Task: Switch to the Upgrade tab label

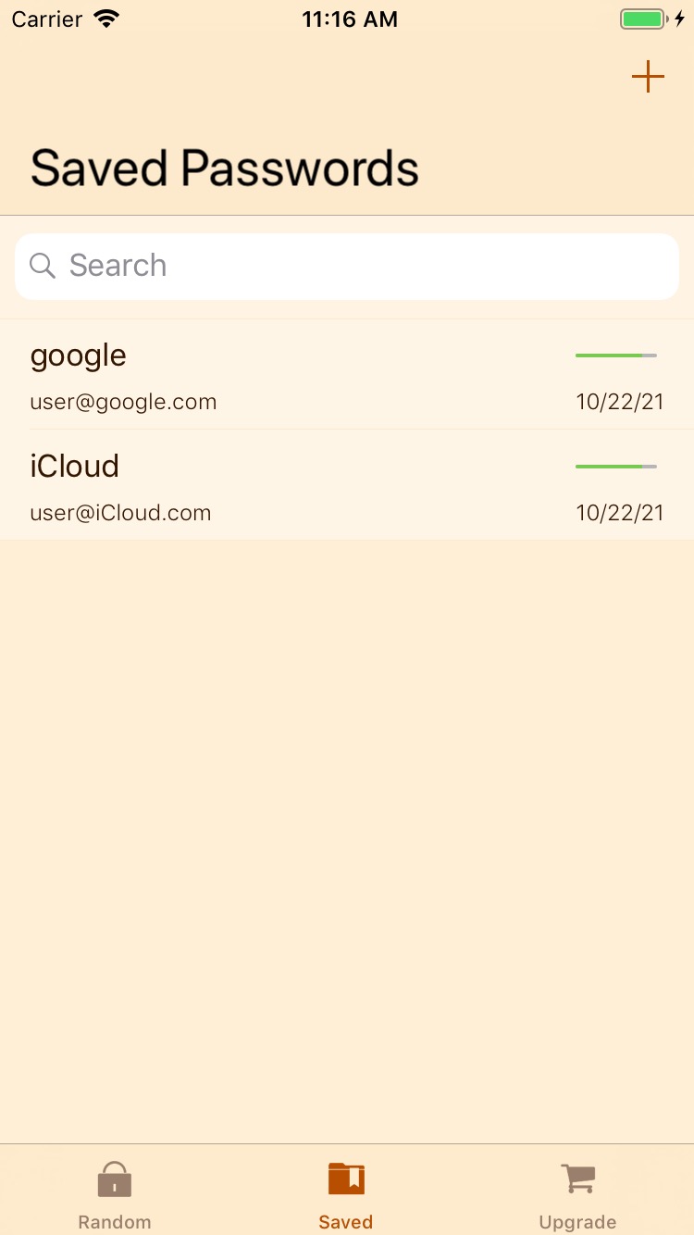Action: pos(578,1222)
